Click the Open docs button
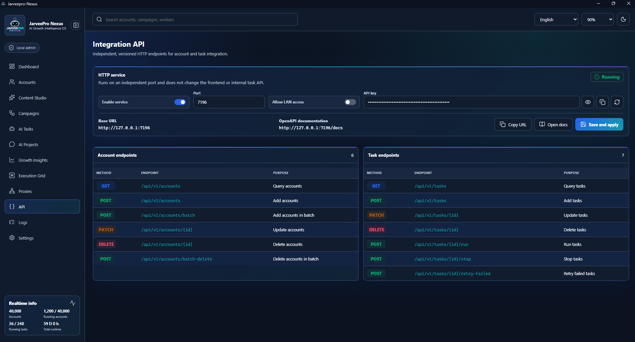 tap(553, 124)
